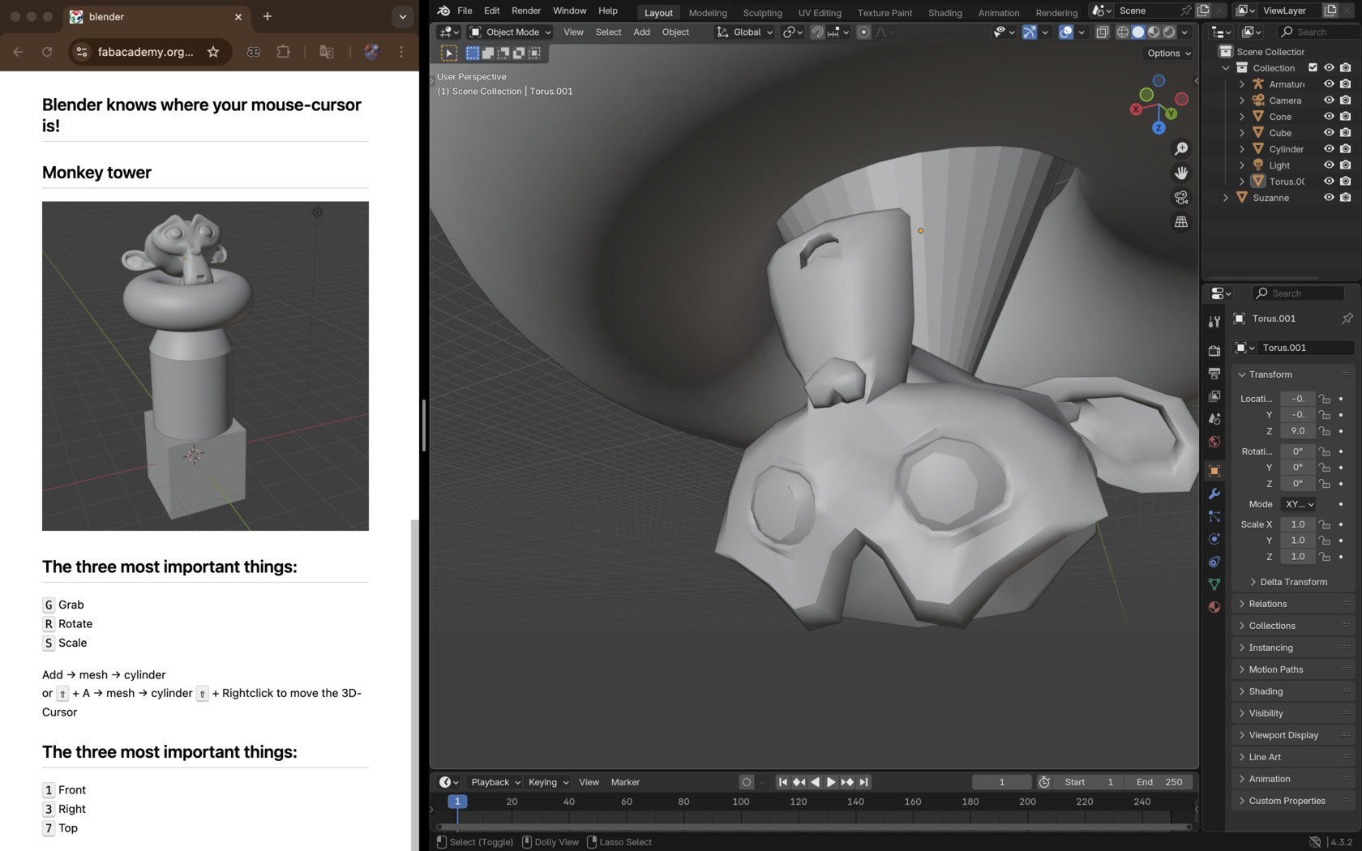Select rendered viewport shading
Viewport: 1362px width, 851px height.
coord(1169,32)
